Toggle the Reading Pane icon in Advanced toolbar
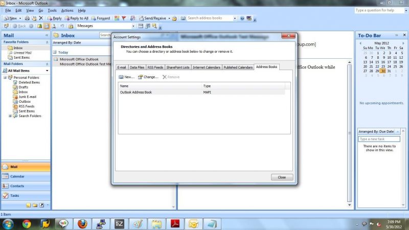This screenshot has width=409, height=230. click(x=47, y=26)
